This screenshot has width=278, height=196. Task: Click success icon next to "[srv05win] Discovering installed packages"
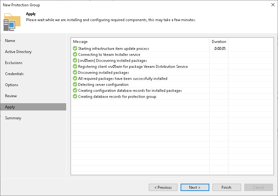tap(74, 60)
